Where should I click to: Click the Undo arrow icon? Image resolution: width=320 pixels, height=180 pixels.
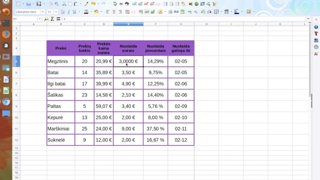(93, 4)
